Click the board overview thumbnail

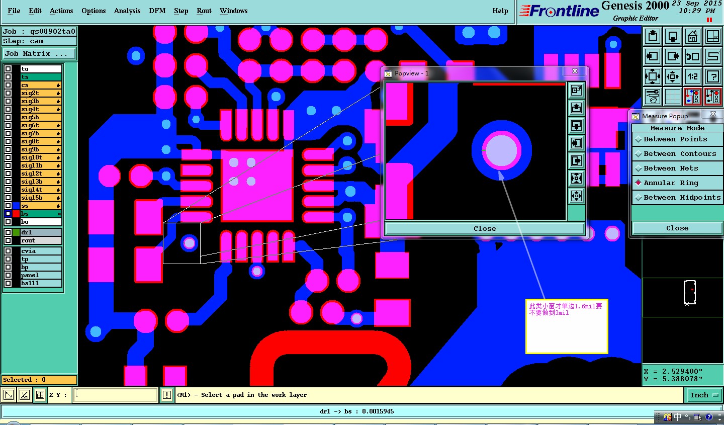(690, 292)
